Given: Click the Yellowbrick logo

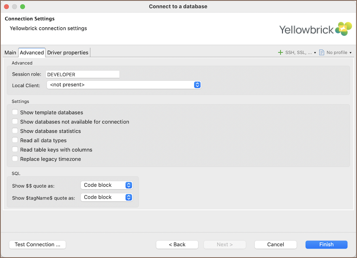Looking at the screenshot, I should click(315, 29).
